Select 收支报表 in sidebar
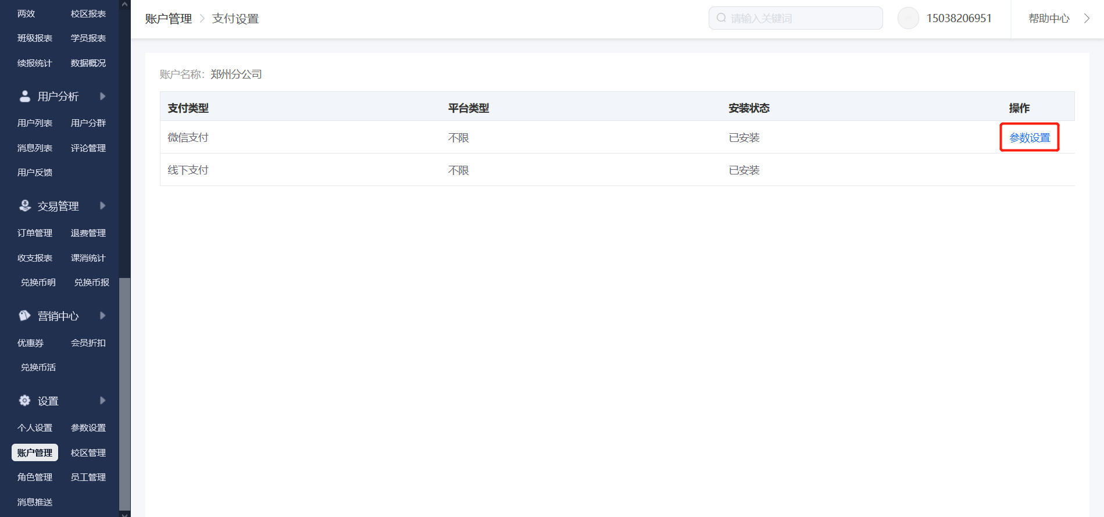This screenshot has width=1104, height=517. tap(35, 258)
